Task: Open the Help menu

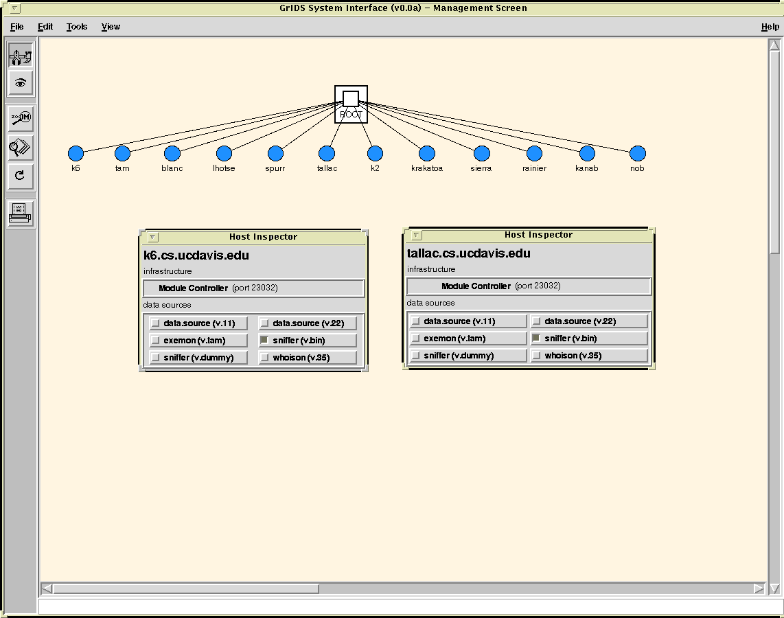Action: (x=770, y=27)
